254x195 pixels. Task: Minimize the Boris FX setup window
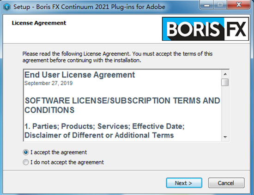[206, 5]
